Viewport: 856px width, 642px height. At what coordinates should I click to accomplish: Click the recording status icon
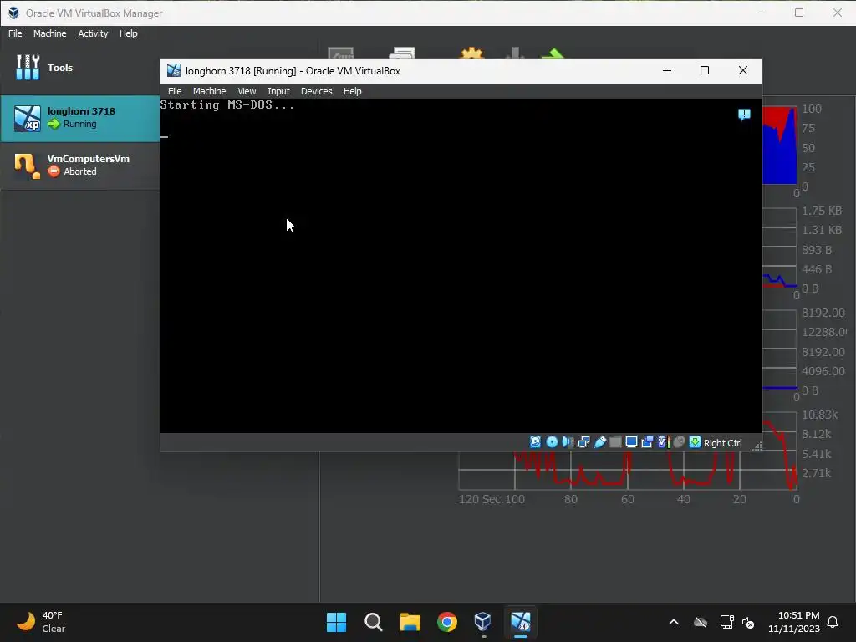point(648,441)
